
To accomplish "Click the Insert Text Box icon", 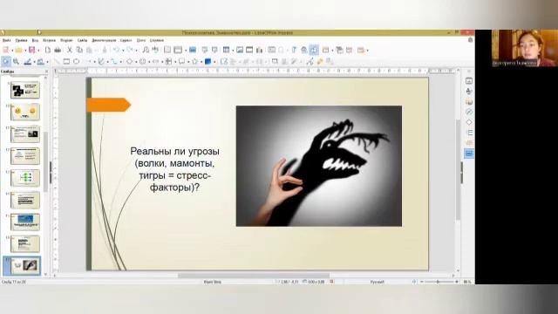I will 271,51.
